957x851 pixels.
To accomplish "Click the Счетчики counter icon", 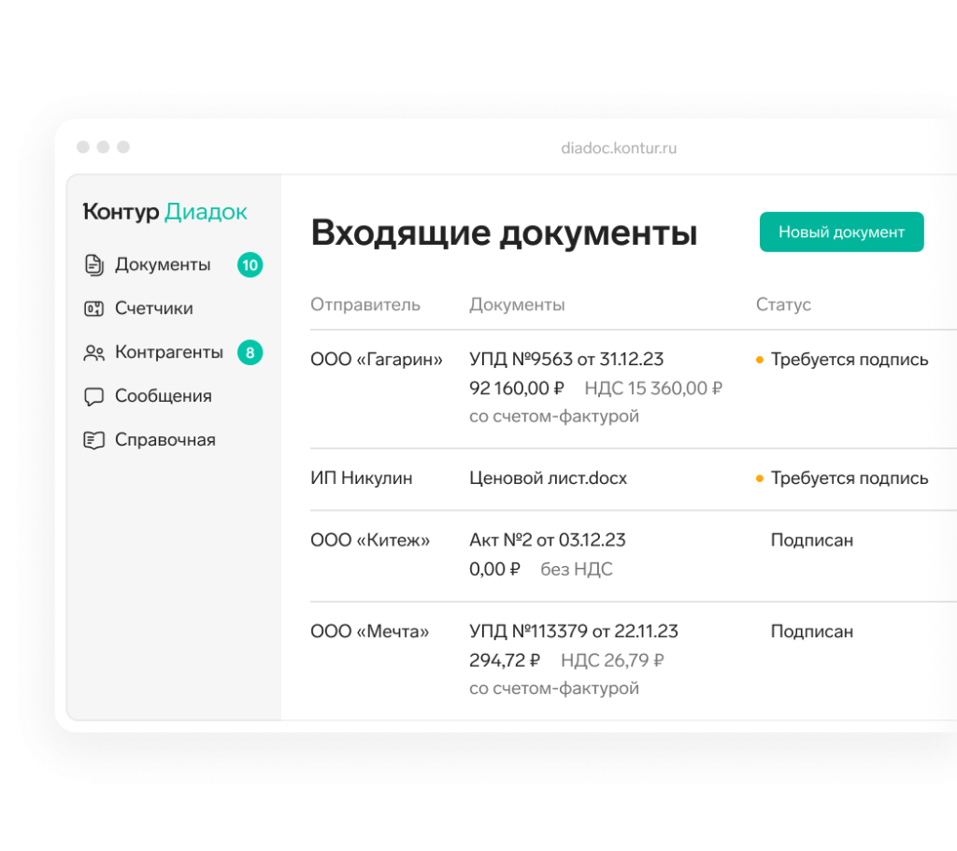I will 93,309.
